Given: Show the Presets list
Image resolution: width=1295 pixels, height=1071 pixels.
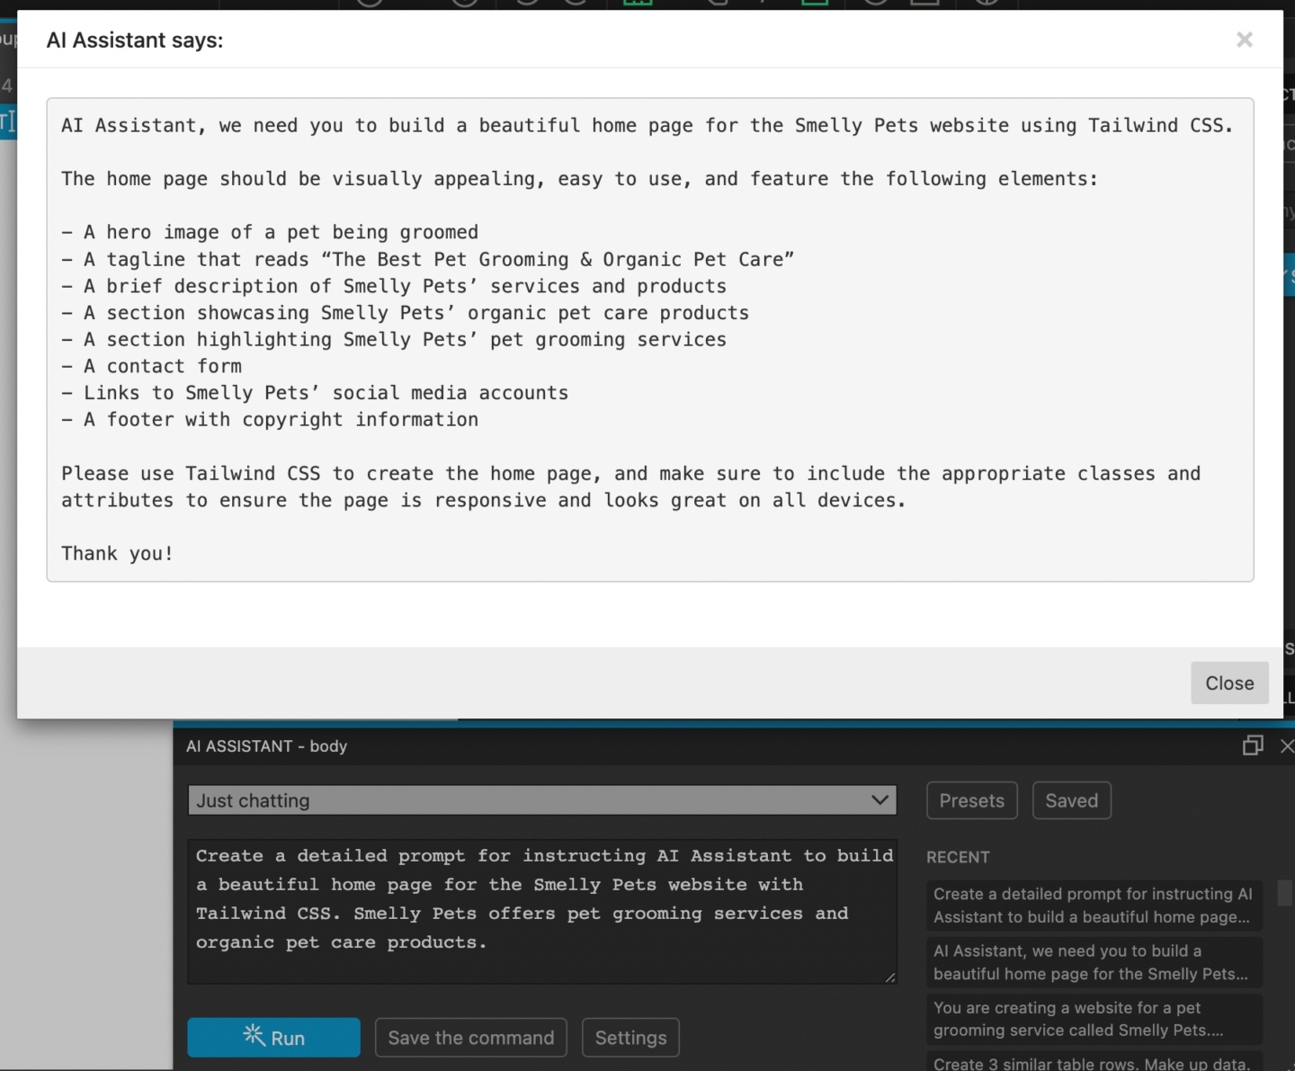Looking at the screenshot, I should [x=971, y=800].
